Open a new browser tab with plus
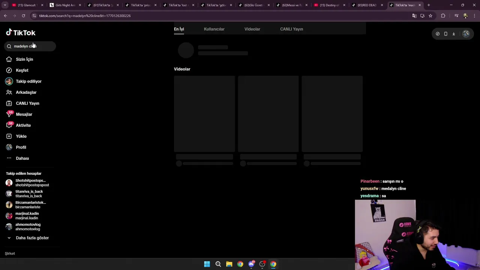480x270 pixels. click(429, 5)
